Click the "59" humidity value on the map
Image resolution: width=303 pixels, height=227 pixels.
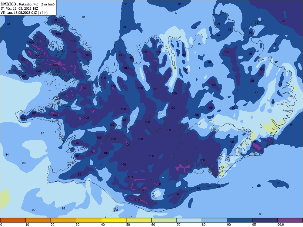coord(222,167)
